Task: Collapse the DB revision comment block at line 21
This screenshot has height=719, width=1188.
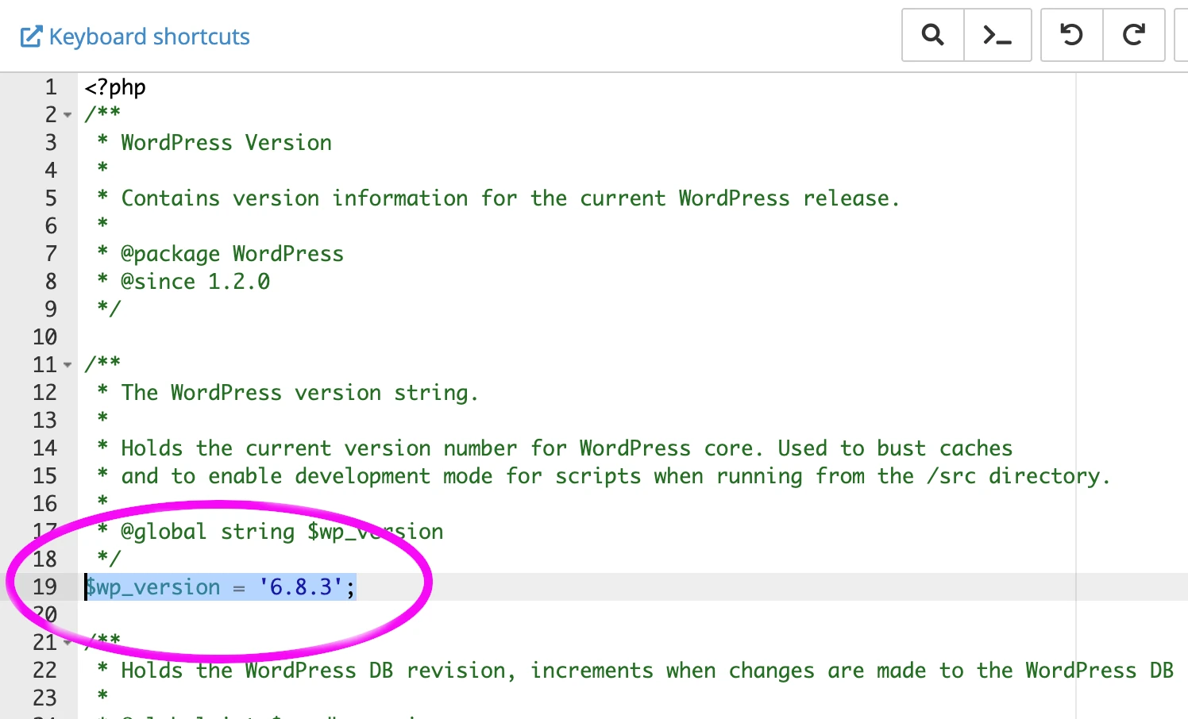Action: pos(67,643)
